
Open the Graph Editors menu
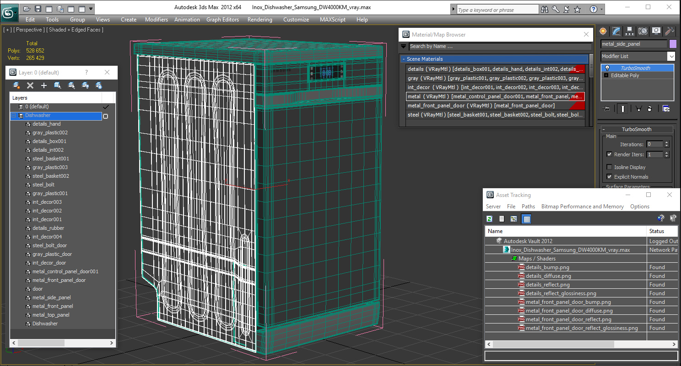pos(222,20)
